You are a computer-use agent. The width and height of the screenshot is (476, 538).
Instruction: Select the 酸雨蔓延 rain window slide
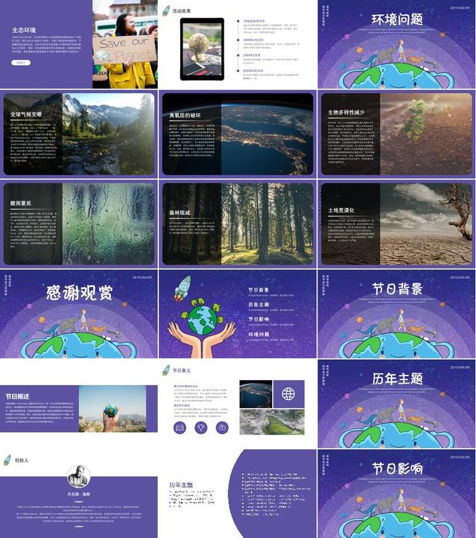point(79,224)
